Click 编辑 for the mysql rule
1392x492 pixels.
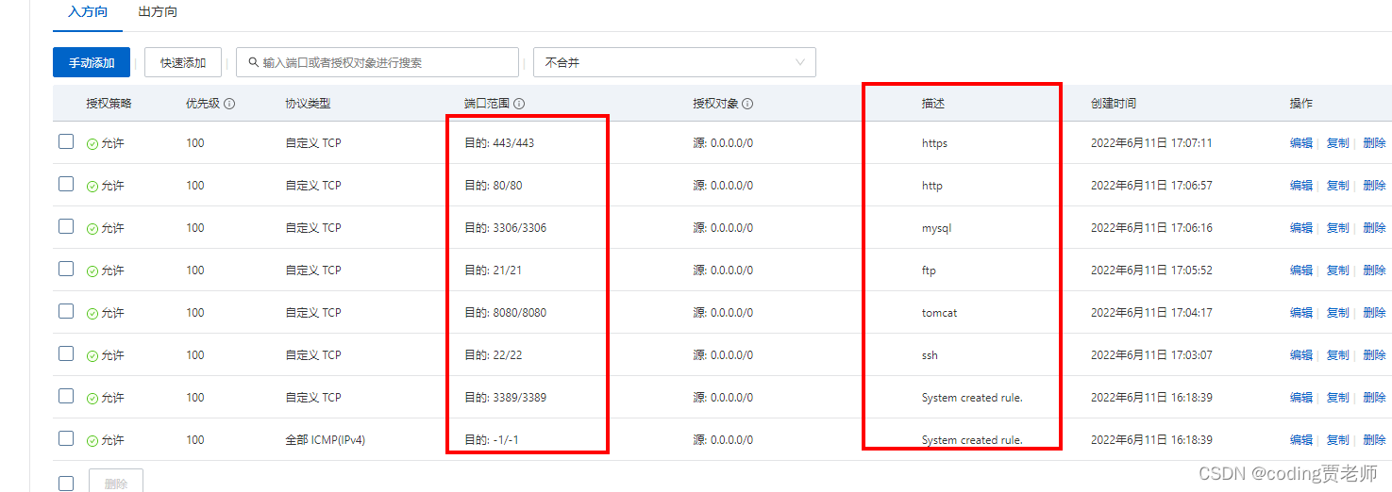pos(1301,228)
